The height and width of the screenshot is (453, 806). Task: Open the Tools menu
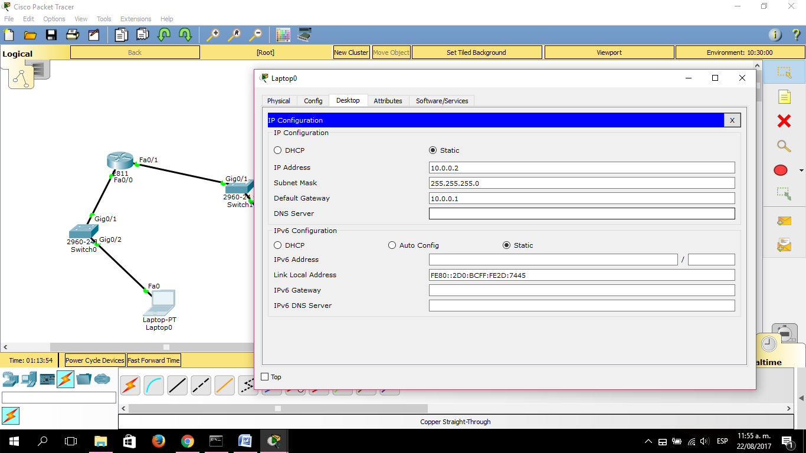click(104, 19)
